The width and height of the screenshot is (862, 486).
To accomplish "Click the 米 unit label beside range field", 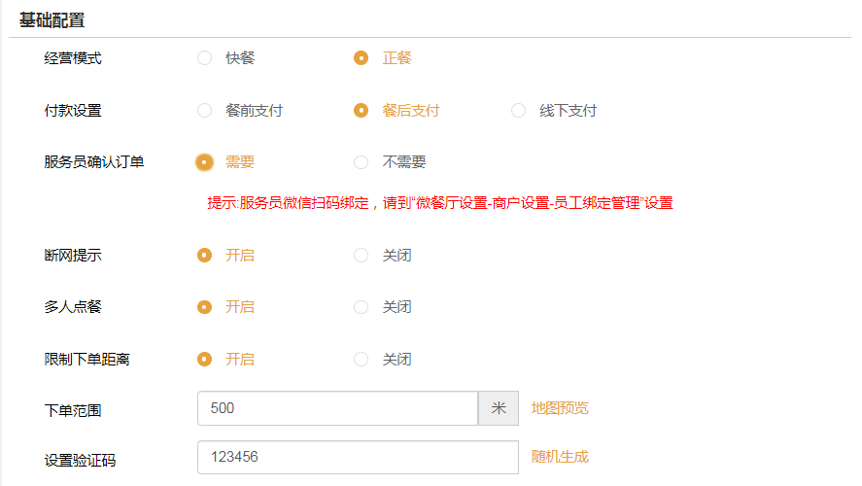I will pos(499,409).
